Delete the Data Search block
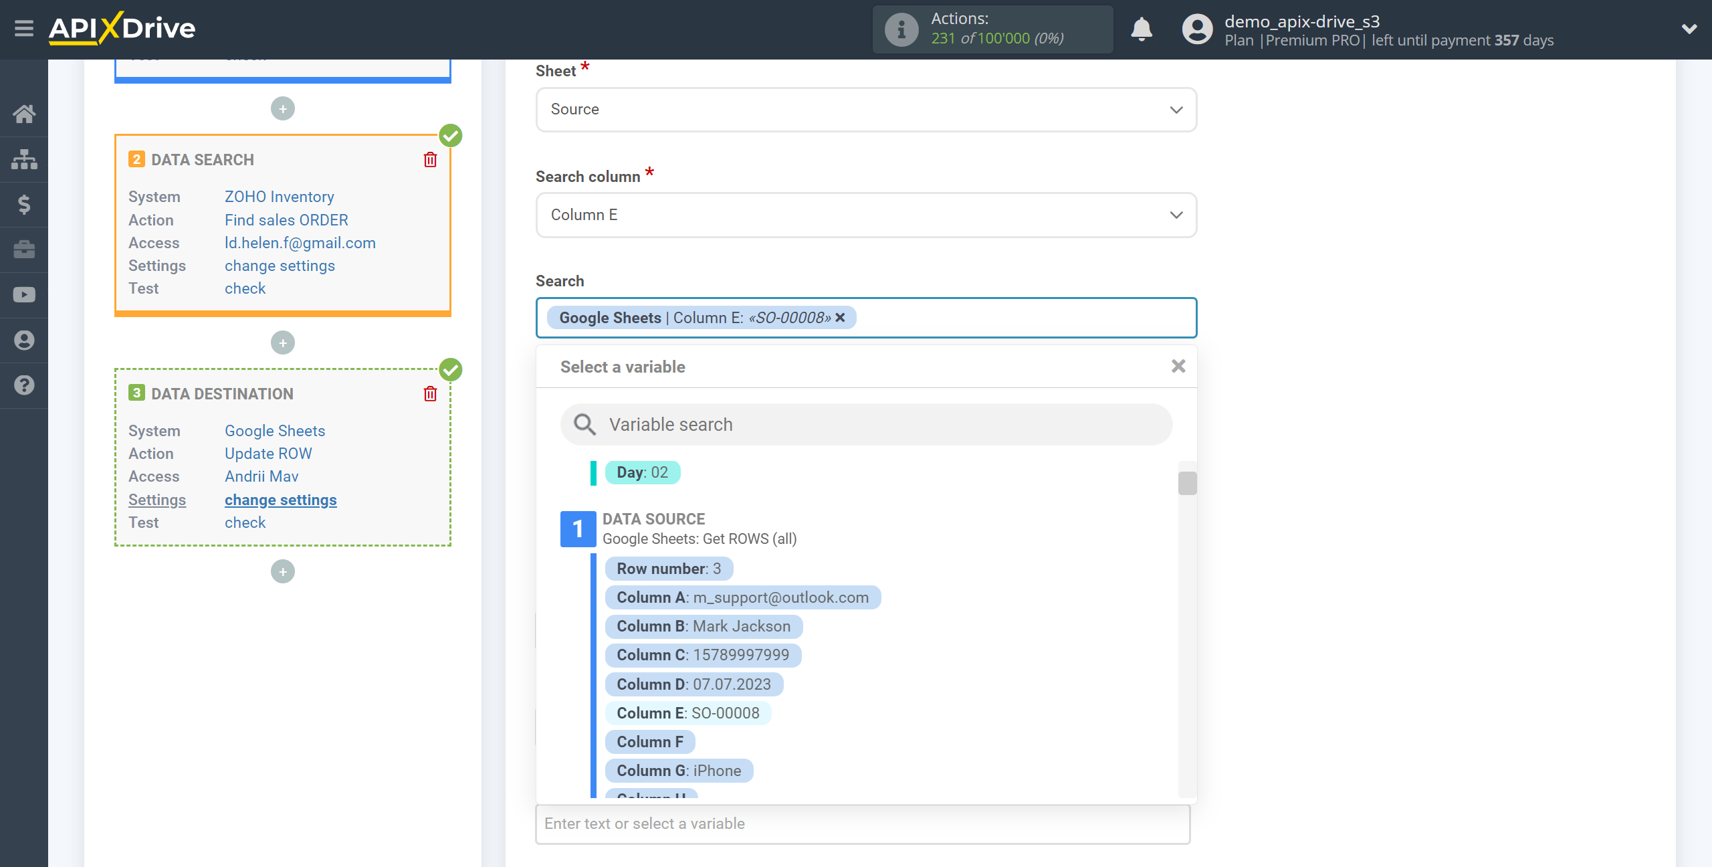 430,160
